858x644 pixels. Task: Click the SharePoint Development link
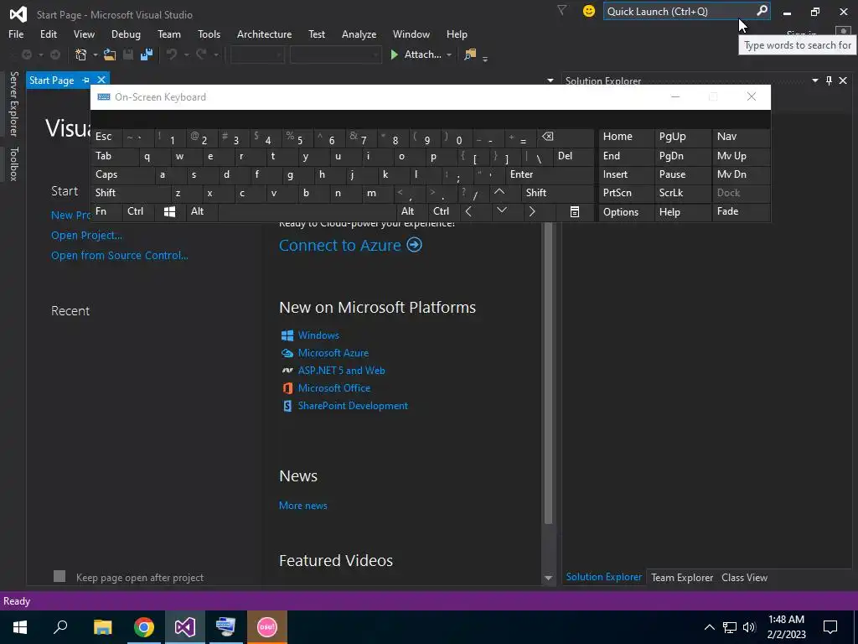[353, 406]
